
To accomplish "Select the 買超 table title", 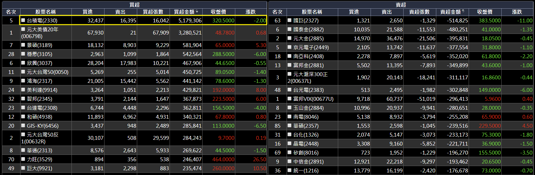I will [x=134, y=5].
